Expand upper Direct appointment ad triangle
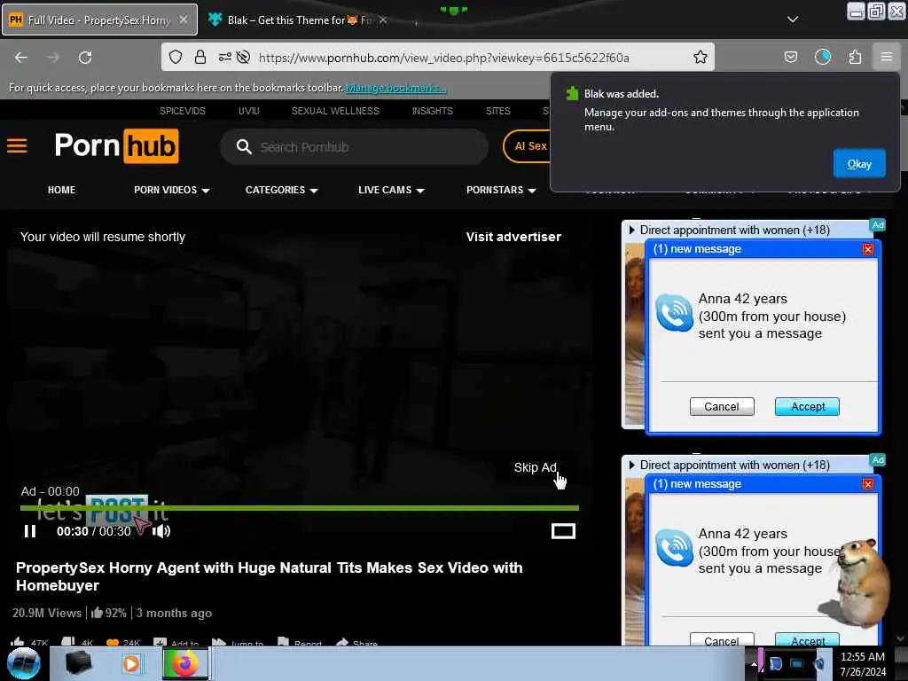Viewport: 908px width, 681px height. click(x=631, y=230)
